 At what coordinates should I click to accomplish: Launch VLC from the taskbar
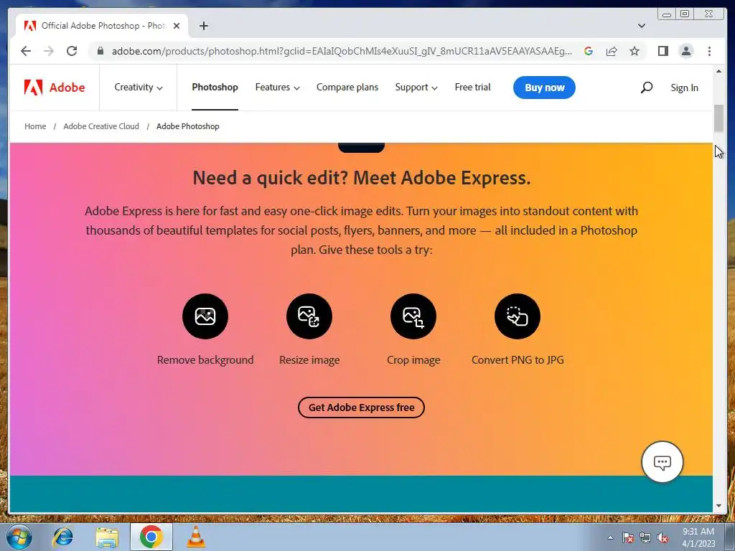tap(195, 537)
